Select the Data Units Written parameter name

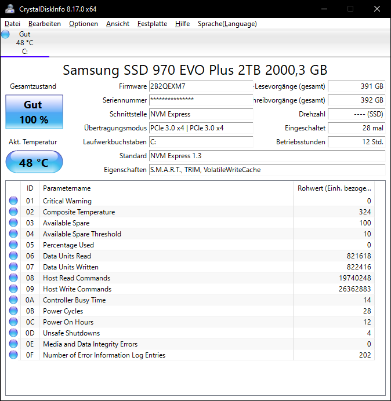[71, 267]
